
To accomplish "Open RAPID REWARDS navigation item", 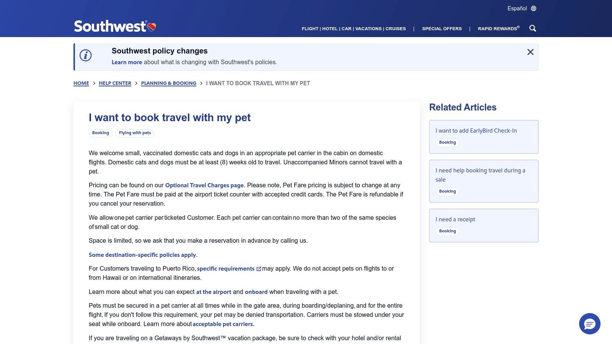I will point(497,28).
